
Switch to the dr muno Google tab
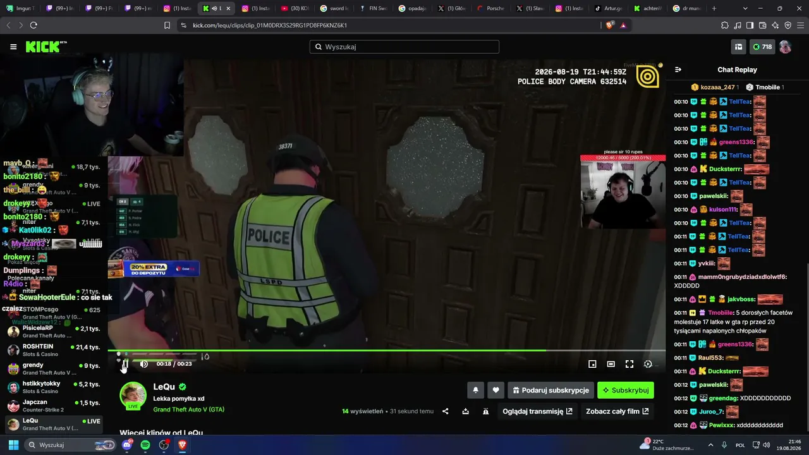[687, 8]
